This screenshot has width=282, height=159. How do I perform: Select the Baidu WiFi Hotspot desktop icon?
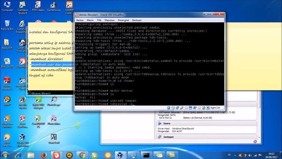click(38, 102)
